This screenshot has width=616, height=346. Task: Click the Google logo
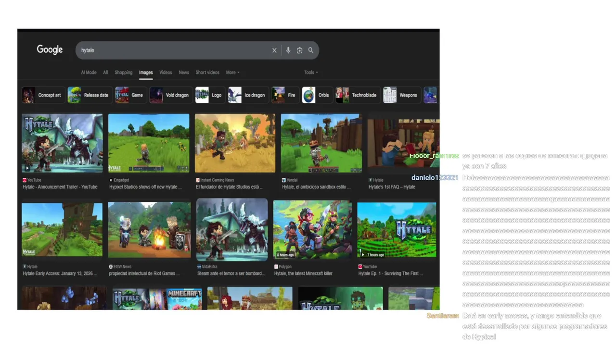(50, 49)
